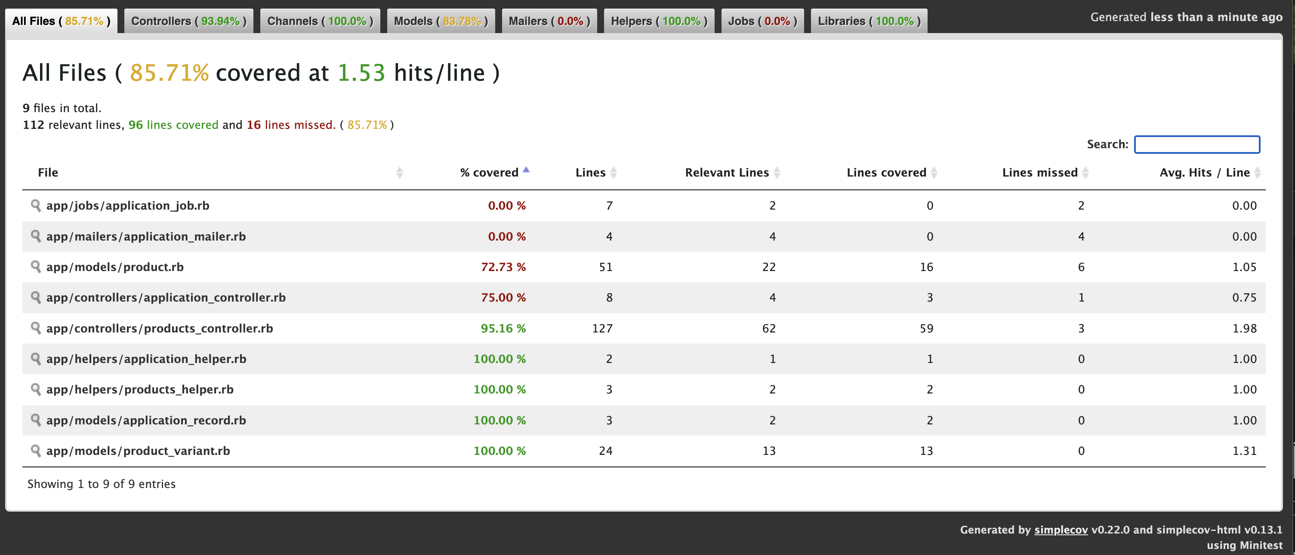Click magnifier icon next to application_helper.rb
Viewport: 1295px width, 555px height.
tap(35, 359)
